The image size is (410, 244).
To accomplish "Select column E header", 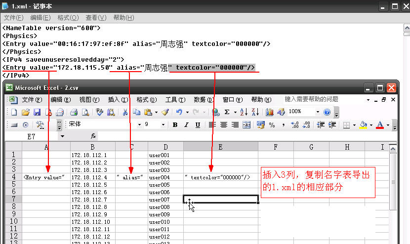I will pos(221,147).
